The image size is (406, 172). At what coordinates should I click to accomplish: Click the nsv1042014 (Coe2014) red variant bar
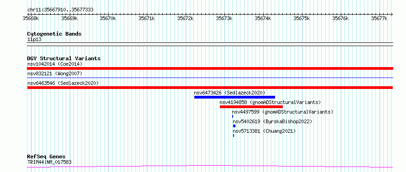pyautogui.click(x=210, y=68)
